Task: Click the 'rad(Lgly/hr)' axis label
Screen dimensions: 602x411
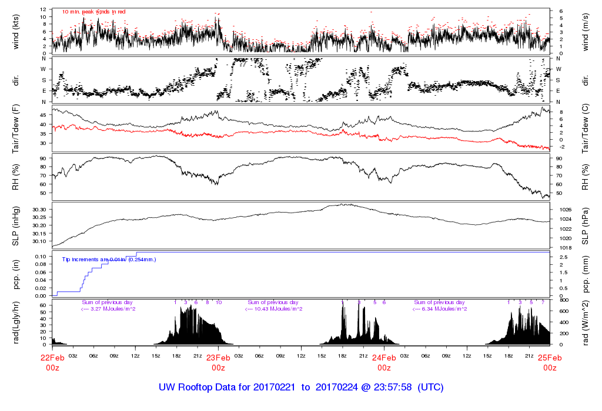Action: (x=16, y=323)
